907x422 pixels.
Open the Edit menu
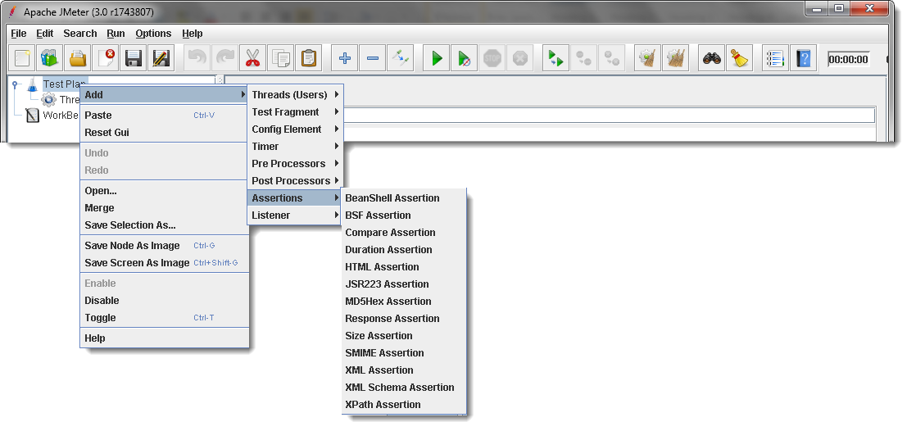(x=44, y=34)
